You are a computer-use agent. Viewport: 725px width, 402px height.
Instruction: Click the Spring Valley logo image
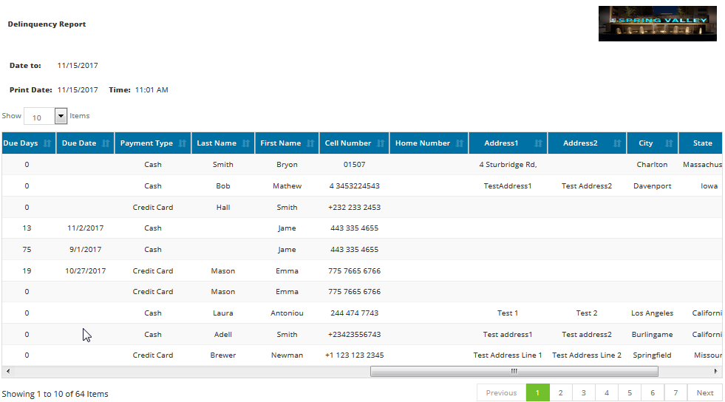point(658,24)
